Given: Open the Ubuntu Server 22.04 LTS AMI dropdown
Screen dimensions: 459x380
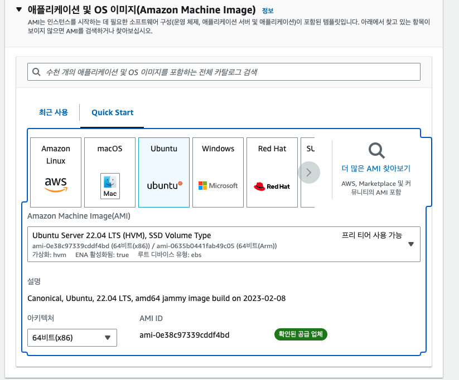Looking at the screenshot, I should [224, 244].
